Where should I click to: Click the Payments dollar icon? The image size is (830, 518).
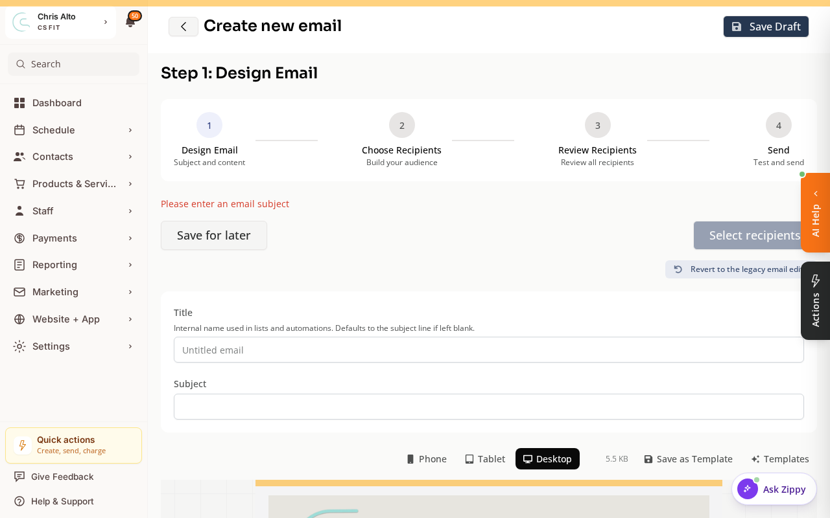point(19,238)
